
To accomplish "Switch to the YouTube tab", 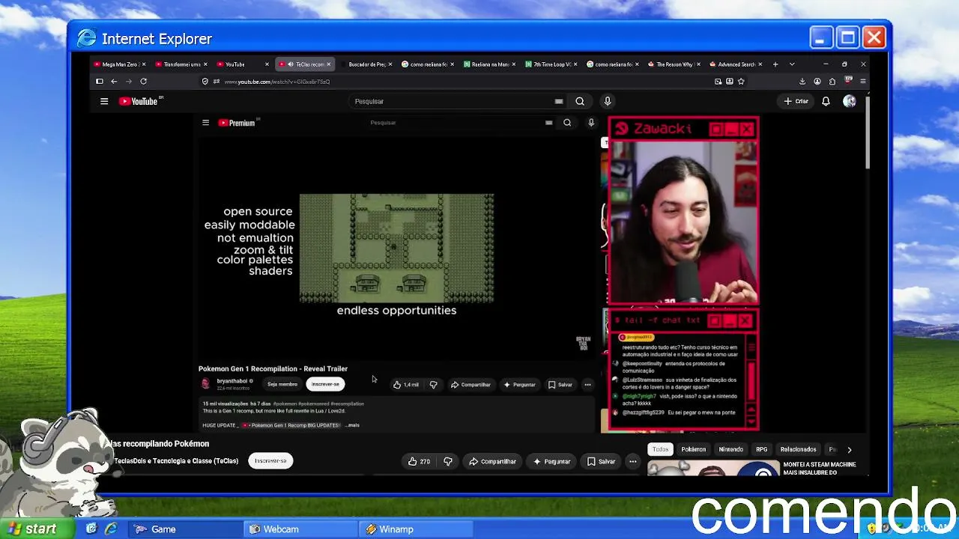I will (243, 64).
